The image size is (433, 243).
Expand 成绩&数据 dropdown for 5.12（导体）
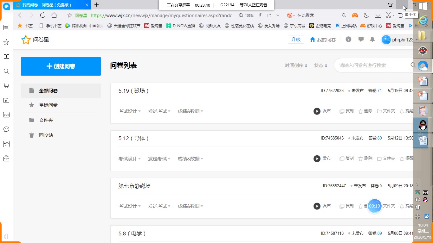coord(191,159)
